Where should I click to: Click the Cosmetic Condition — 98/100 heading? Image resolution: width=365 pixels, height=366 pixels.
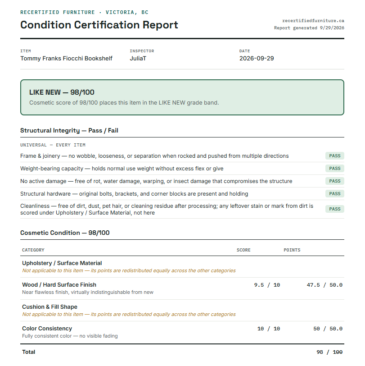click(x=65, y=233)
